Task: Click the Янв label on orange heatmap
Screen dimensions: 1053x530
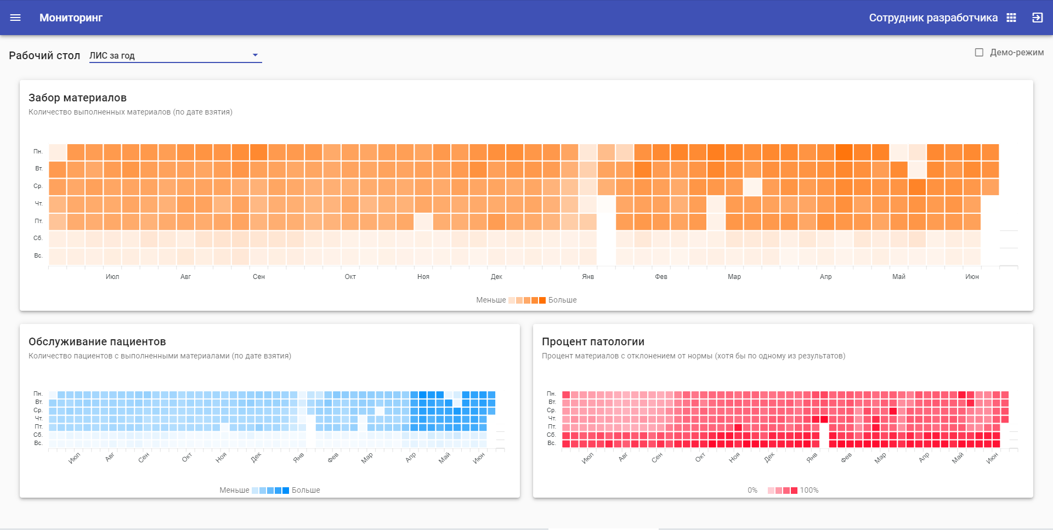Action: pos(588,277)
